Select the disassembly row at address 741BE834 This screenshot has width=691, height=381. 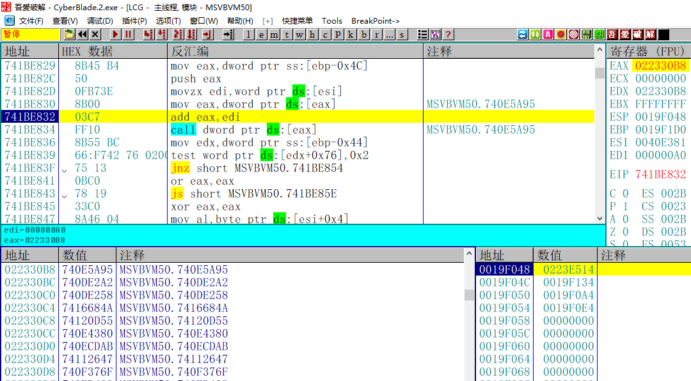(x=298, y=130)
